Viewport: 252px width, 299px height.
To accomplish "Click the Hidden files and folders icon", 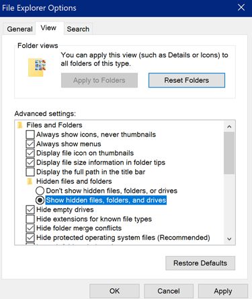I will (30, 181).
